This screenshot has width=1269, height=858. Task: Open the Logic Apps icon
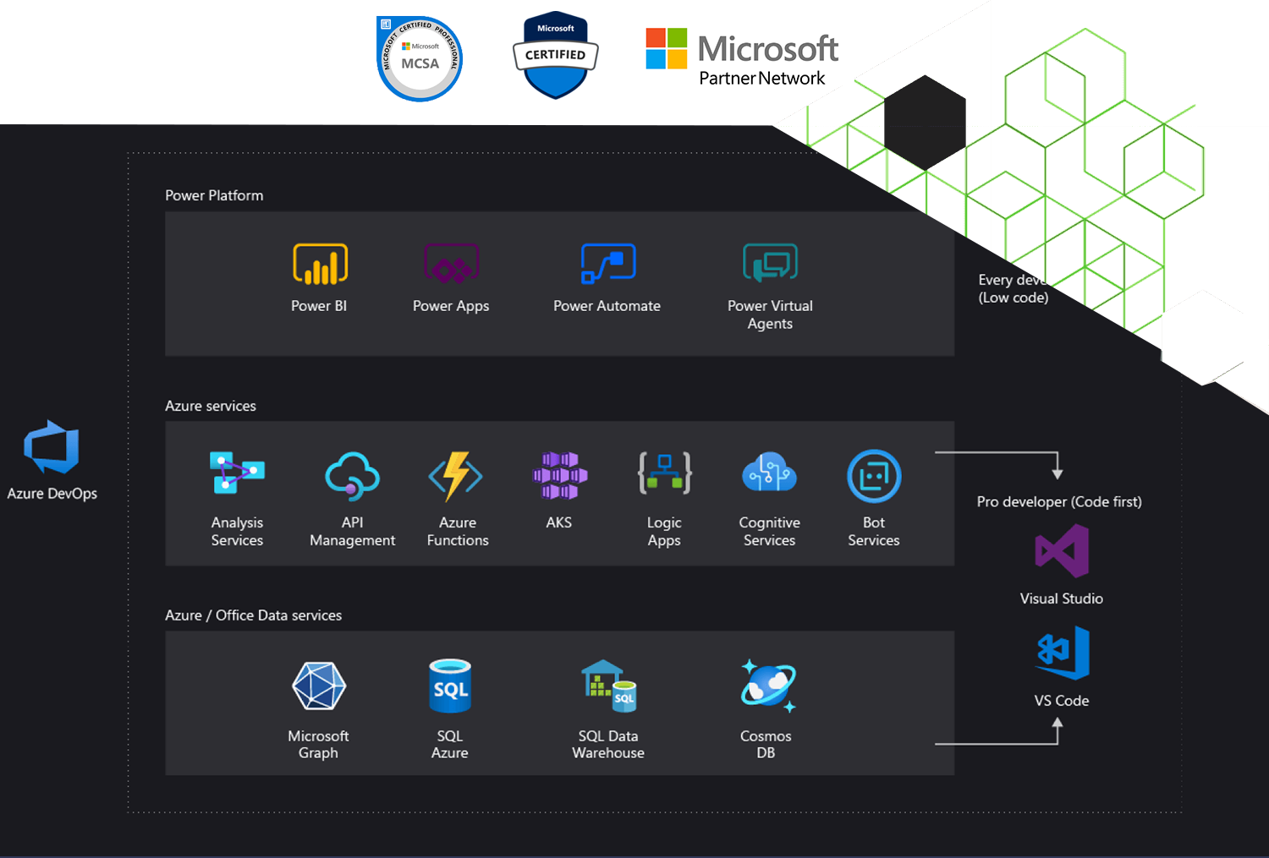point(665,473)
